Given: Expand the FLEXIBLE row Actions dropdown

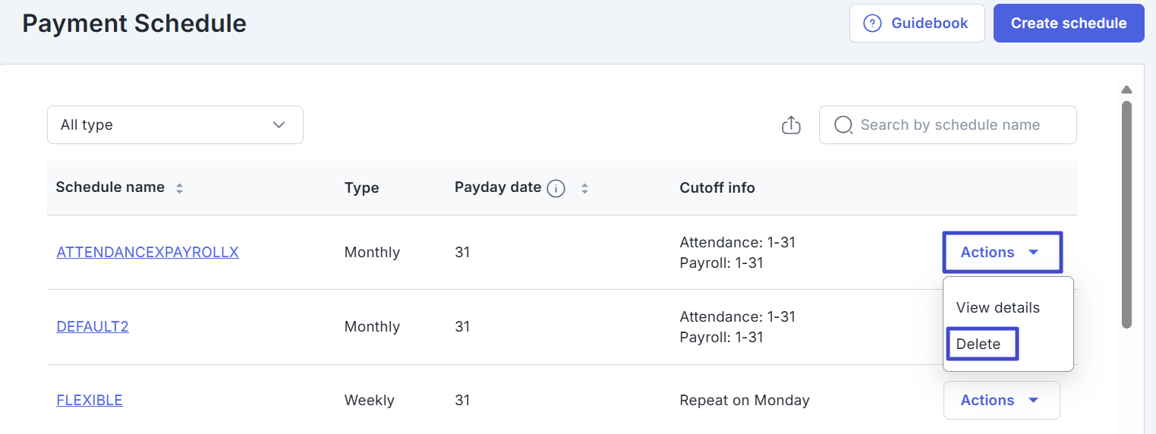Looking at the screenshot, I should (x=1001, y=400).
